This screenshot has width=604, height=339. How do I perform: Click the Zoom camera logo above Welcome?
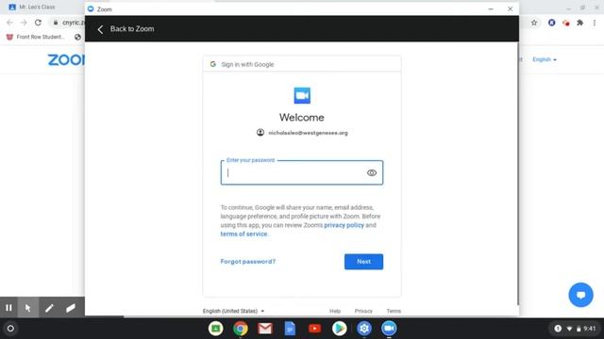302,96
